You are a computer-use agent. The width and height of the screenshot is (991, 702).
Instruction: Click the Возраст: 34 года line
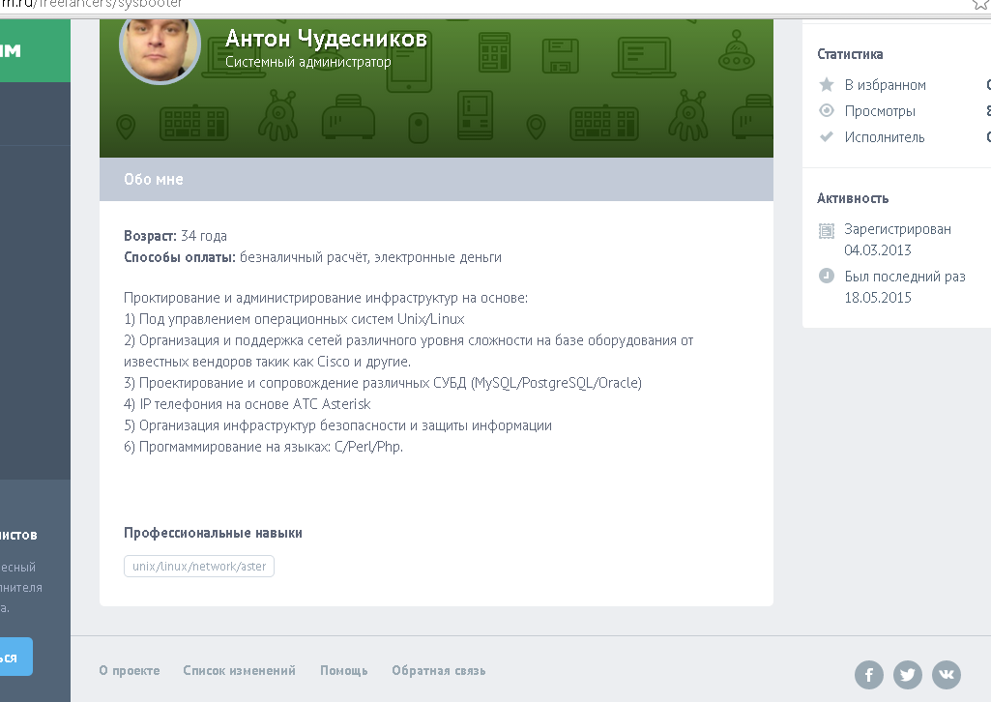tap(175, 236)
